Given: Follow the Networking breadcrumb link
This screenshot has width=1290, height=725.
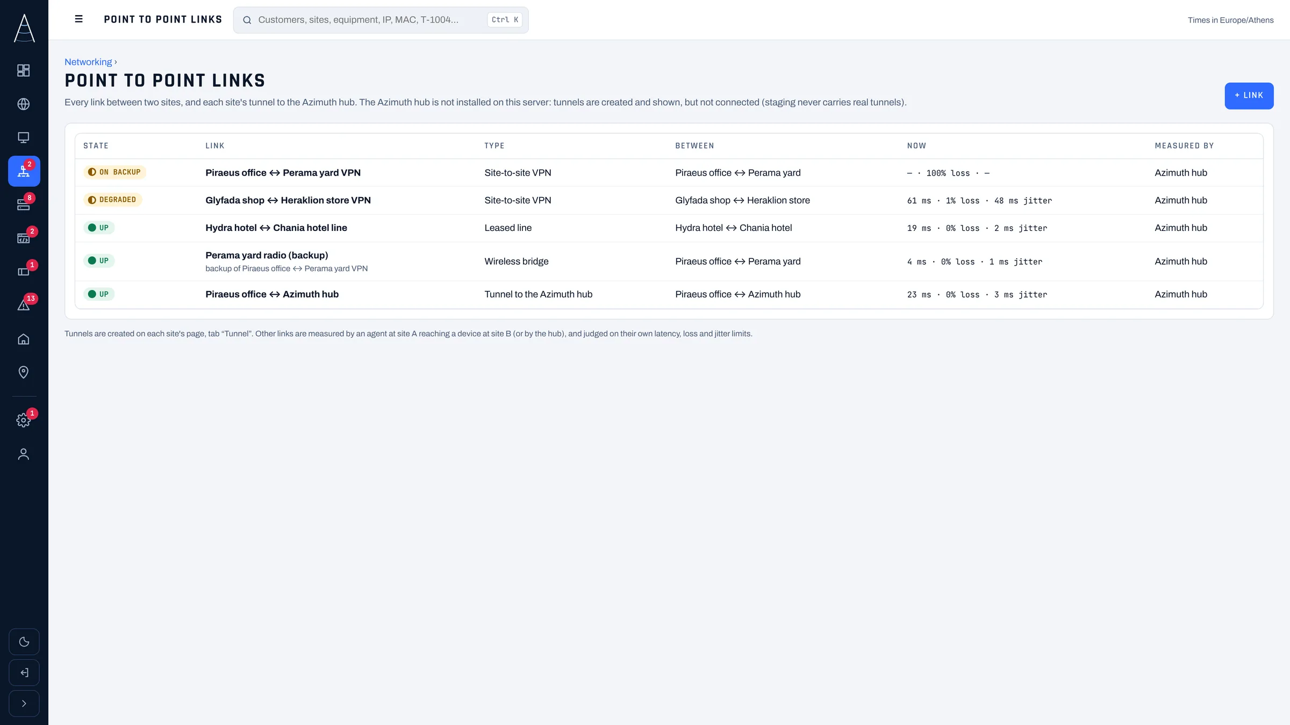Looking at the screenshot, I should pos(88,62).
